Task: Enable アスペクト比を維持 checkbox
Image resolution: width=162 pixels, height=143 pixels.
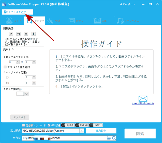Action: [x=5, y=67]
